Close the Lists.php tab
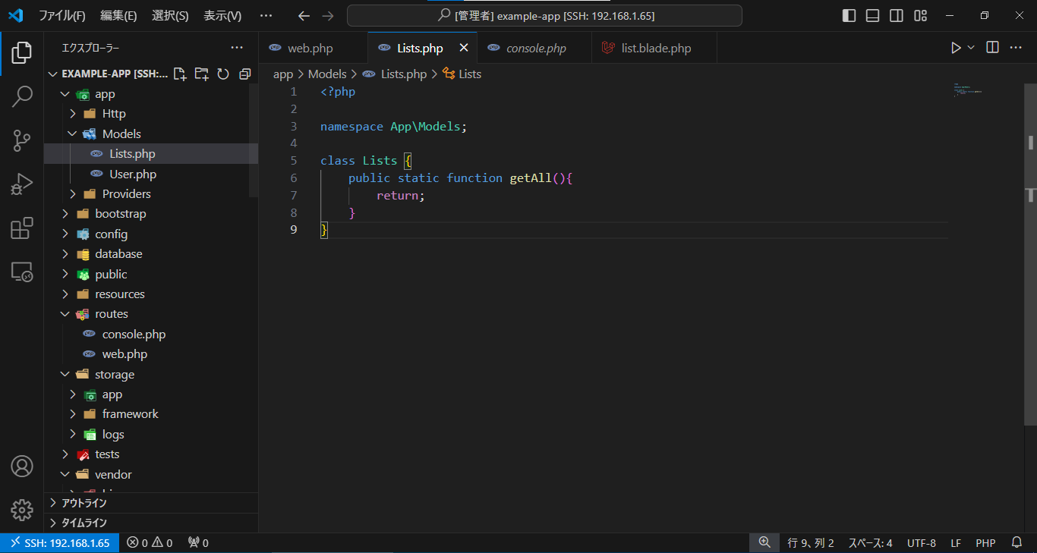 click(463, 48)
